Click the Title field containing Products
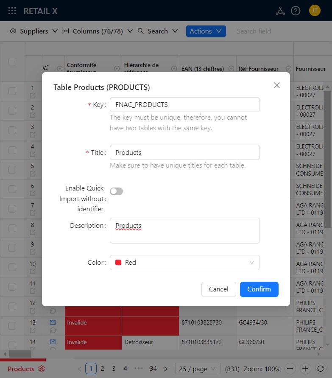This screenshot has width=332, height=378. (184, 152)
